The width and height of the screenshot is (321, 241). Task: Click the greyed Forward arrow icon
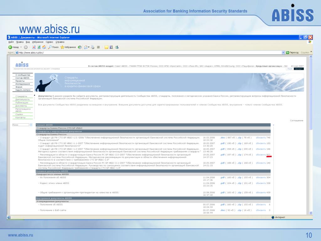tap(26, 47)
